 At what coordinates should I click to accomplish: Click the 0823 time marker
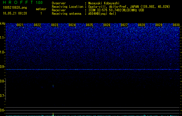tap(55, 25)
